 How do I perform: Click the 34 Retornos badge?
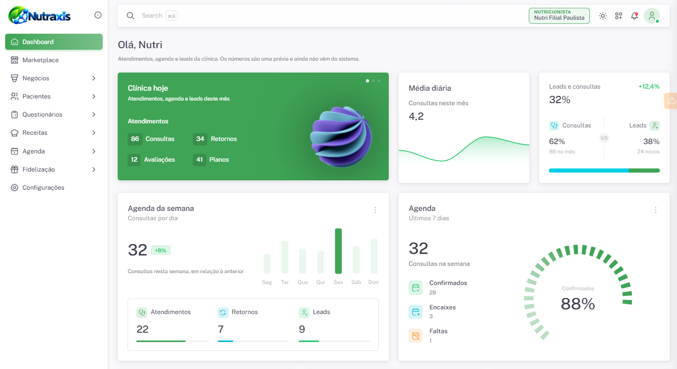tap(200, 139)
